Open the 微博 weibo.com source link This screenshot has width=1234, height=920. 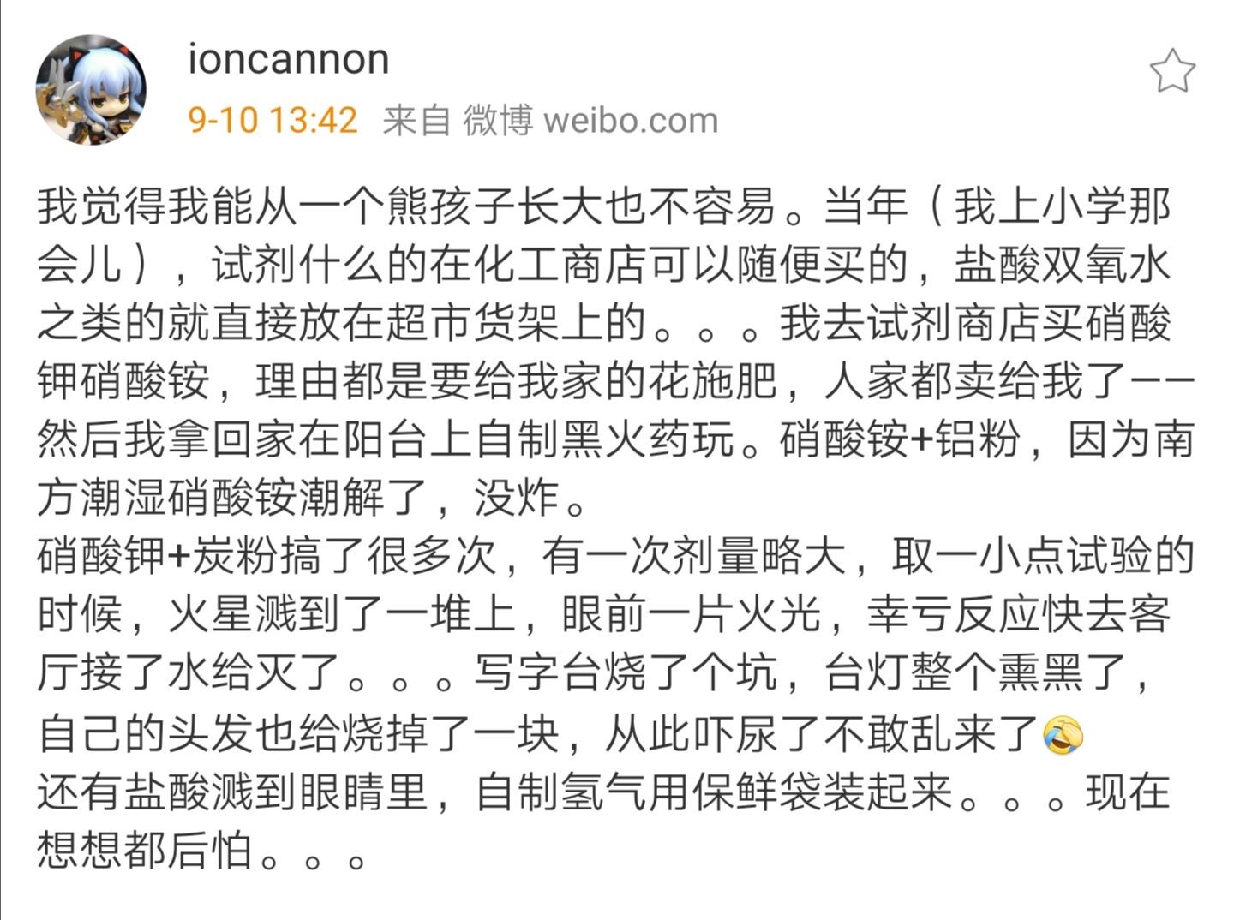pos(590,120)
